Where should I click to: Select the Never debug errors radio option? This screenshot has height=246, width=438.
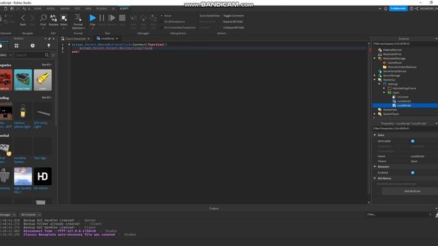pyautogui.click(x=162, y=16)
